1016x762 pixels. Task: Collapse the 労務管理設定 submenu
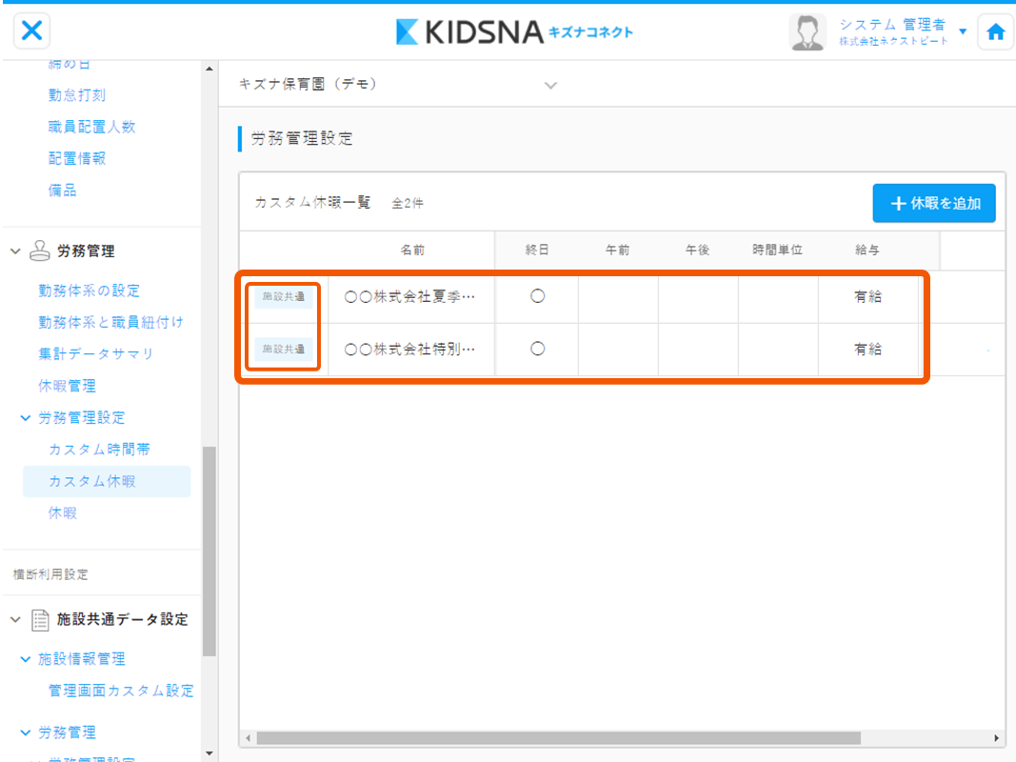pyautogui.click(x=26, y=418)
